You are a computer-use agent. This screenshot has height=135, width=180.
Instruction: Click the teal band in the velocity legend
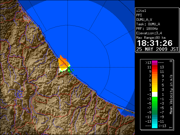(155, 117)
